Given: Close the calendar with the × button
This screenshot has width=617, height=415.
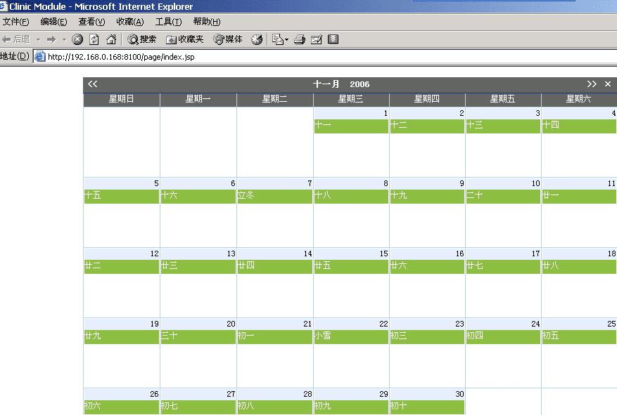Looking at the screenshot, I should (608, 84).
